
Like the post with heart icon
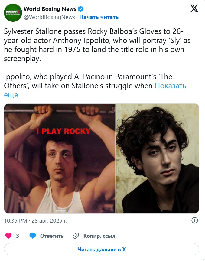coord(8,236)
